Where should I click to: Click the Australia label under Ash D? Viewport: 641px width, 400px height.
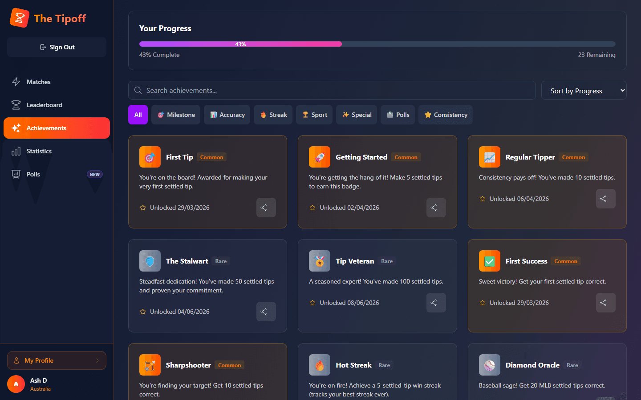tap(41, 389)
